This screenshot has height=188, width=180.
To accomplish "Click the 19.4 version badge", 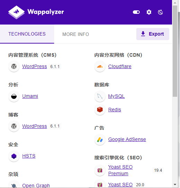I will pyautogui.click(x=158, y=170).
